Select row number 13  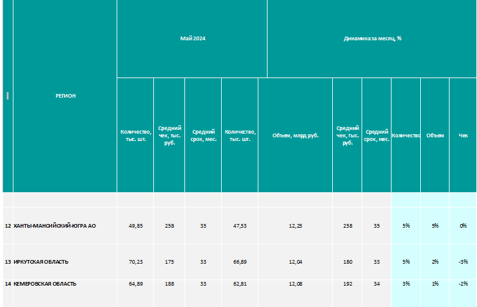(8, 262)
